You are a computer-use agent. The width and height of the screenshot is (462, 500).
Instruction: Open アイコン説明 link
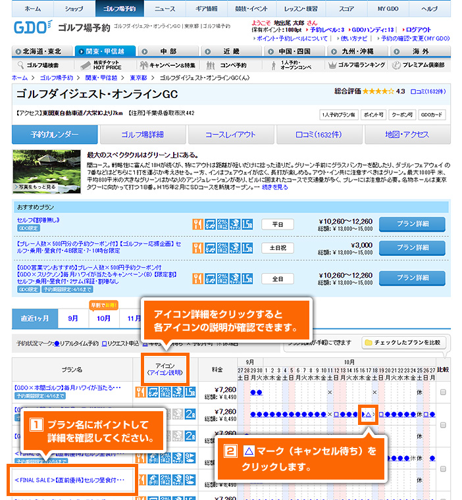pos(165,372)
